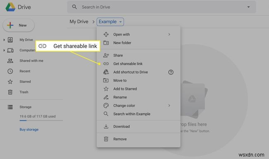This screenshot has height=159, width=269.
Task: Click the Recent clock icon
Action: (x=10, y=71)
